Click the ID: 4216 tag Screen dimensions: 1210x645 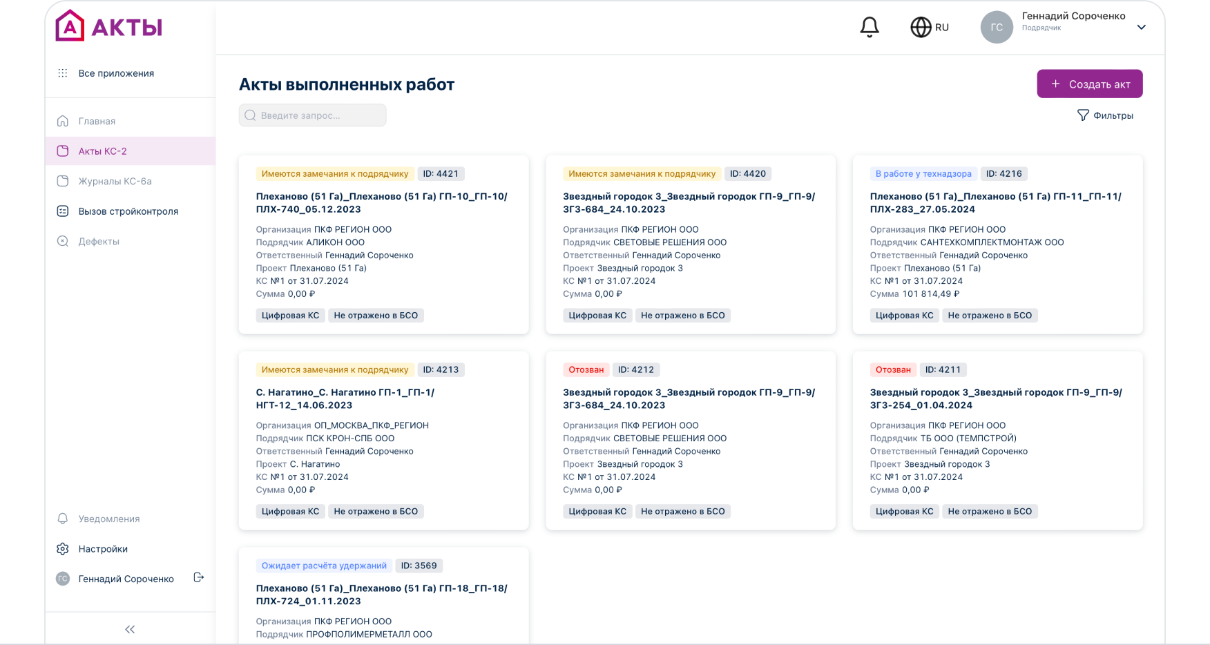tap(1004, 174)
